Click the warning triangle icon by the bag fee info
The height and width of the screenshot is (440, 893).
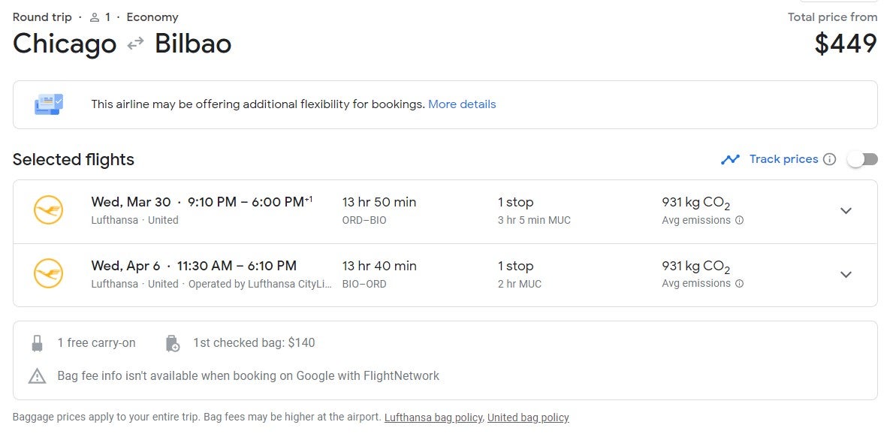click(x=37, y=375)
